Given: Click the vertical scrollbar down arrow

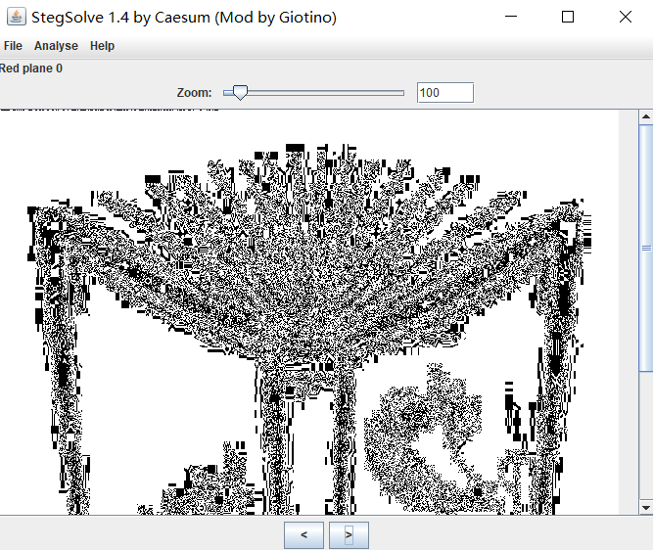Looking at the screenshot, I should [x=645, y=507].
